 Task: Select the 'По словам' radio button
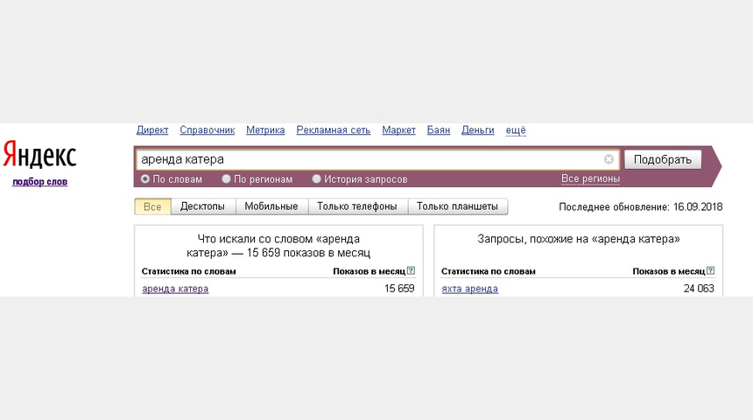(x=145, y=179)
